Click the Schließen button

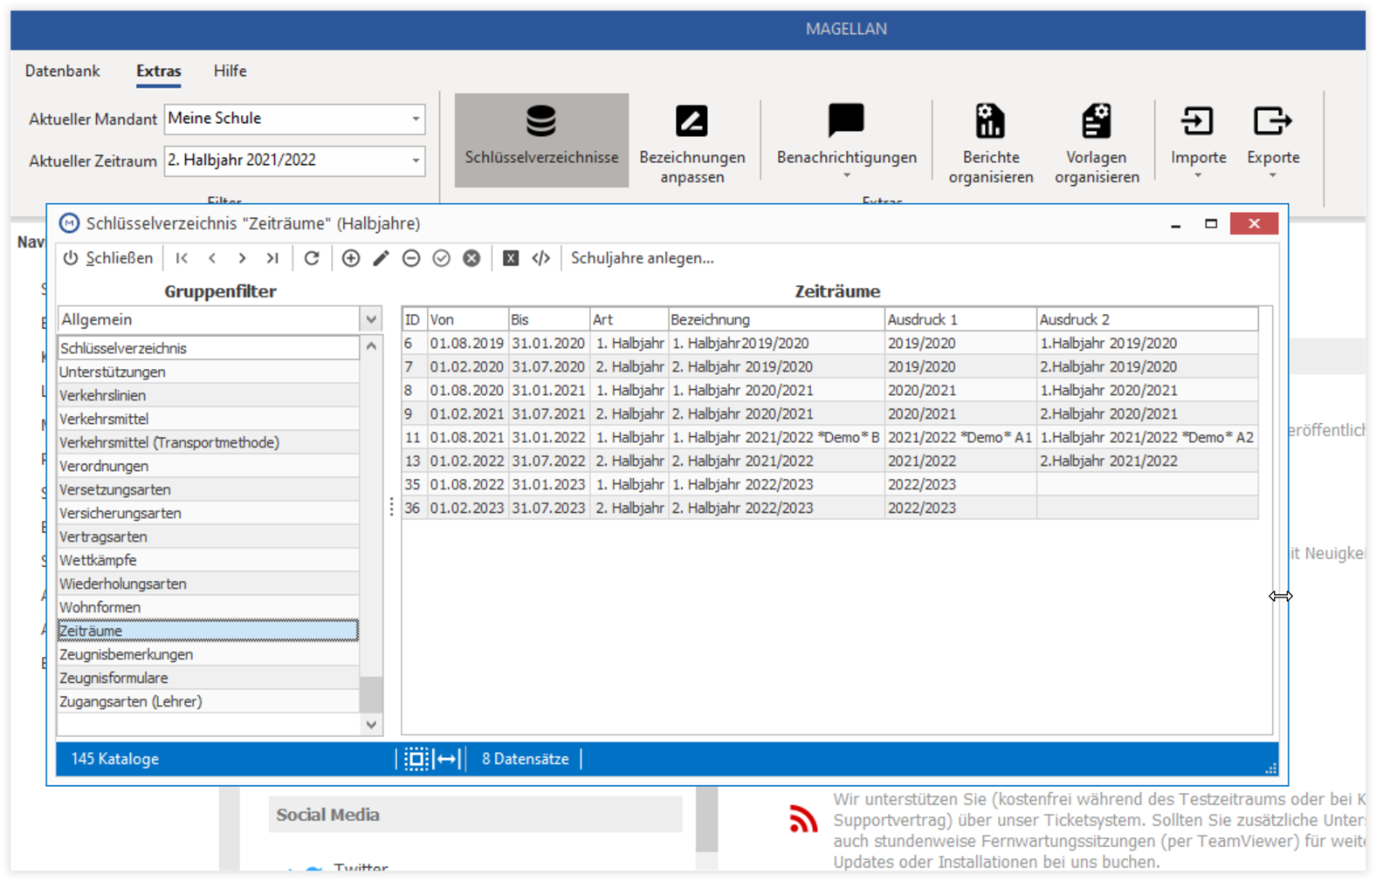pyautogui.click(x=108, y=258)
